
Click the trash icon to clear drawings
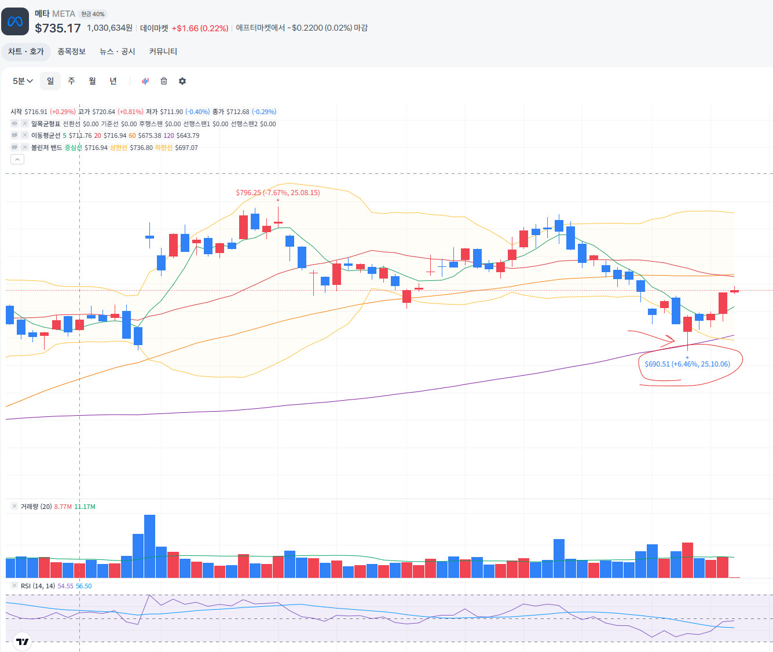pos(164,81)
